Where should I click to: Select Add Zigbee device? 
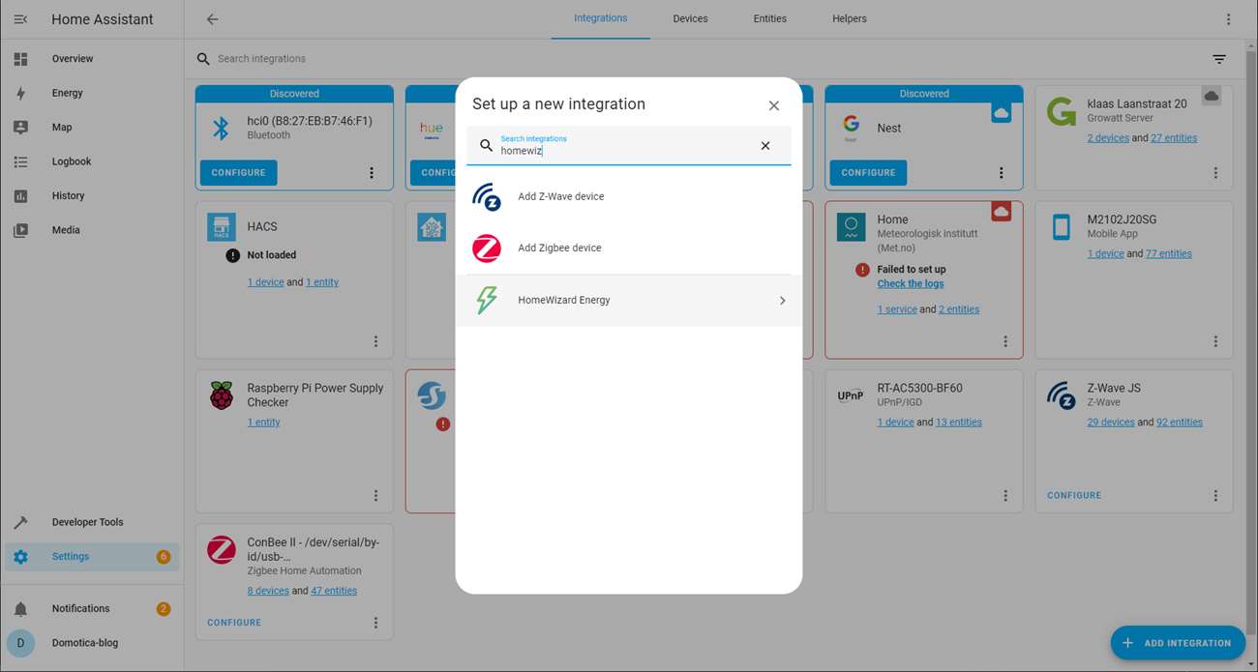pos(629,248)
